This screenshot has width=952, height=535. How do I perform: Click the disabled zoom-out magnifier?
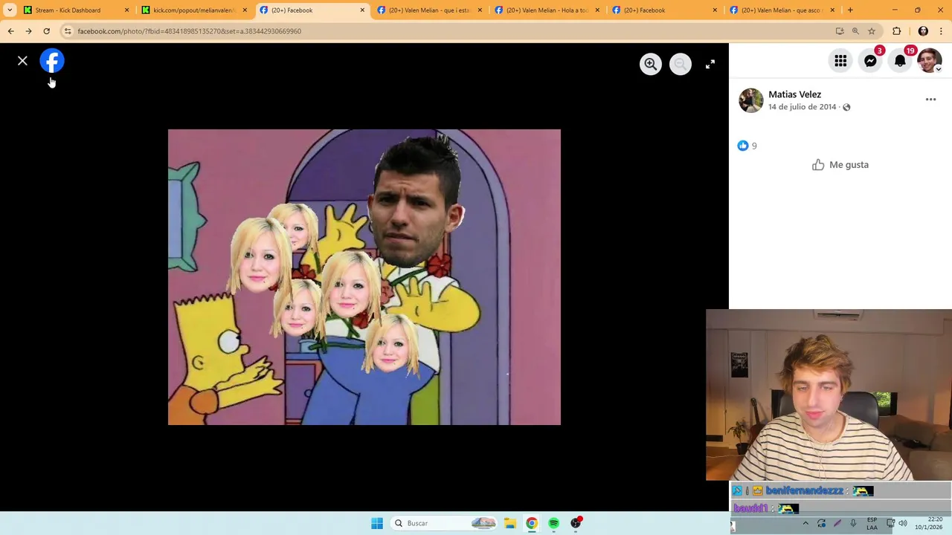tap(681, 64)
